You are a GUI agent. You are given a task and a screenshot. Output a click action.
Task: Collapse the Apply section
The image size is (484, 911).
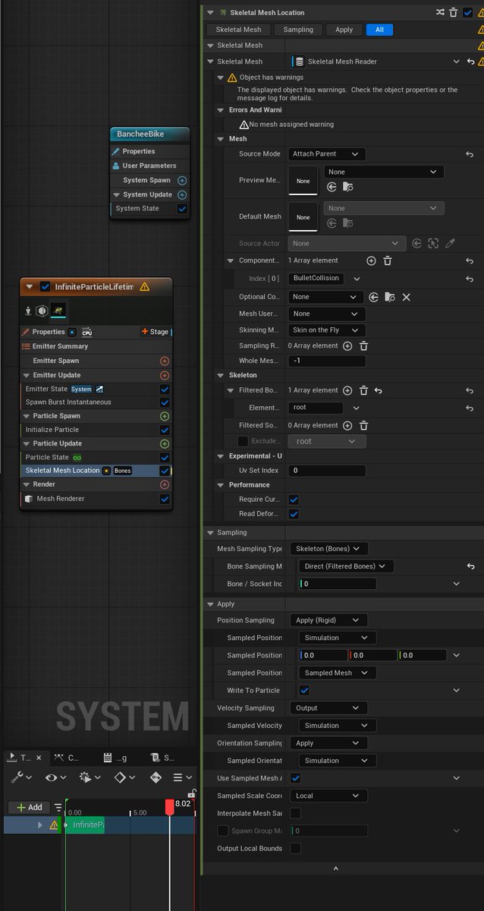(210, 604)
